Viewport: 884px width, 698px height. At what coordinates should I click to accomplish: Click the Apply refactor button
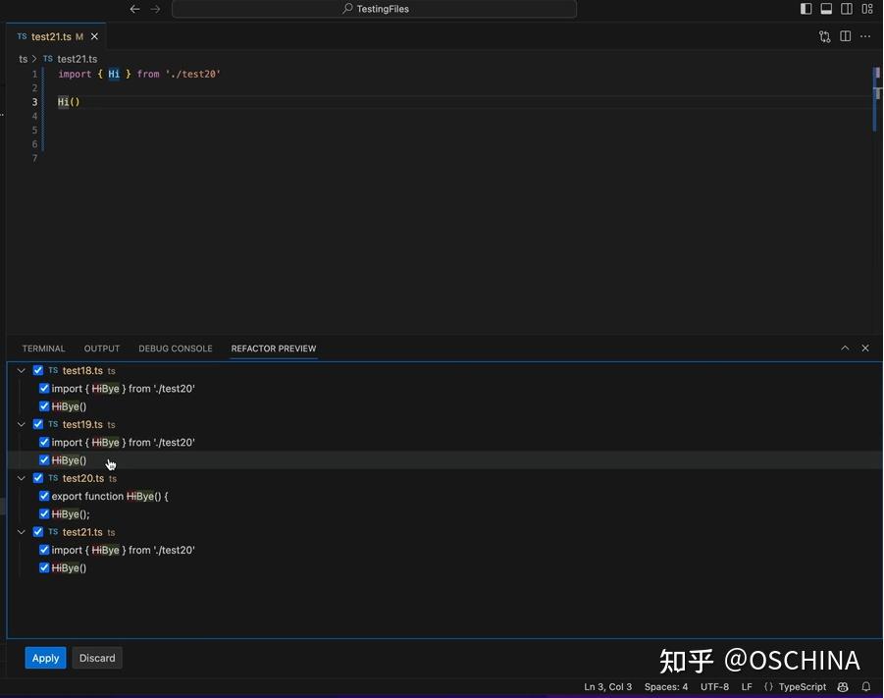[45, 658]
